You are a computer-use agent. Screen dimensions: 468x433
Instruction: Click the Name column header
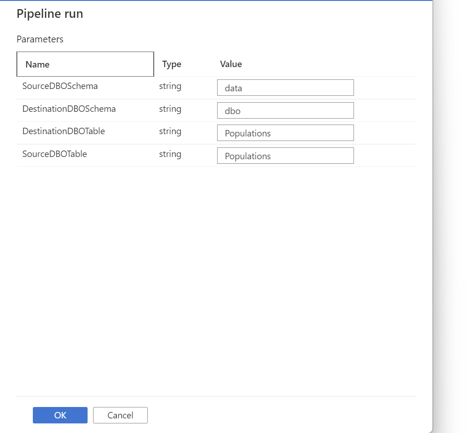click(85, 64)
